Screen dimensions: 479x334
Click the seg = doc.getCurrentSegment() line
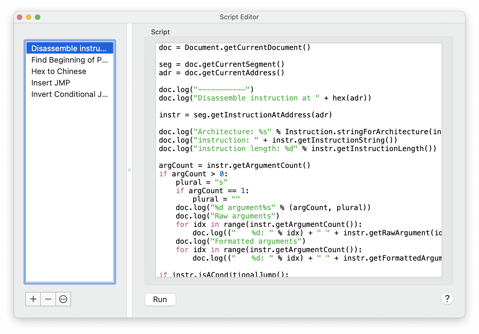pyautogui.click(x=221, y=64)
